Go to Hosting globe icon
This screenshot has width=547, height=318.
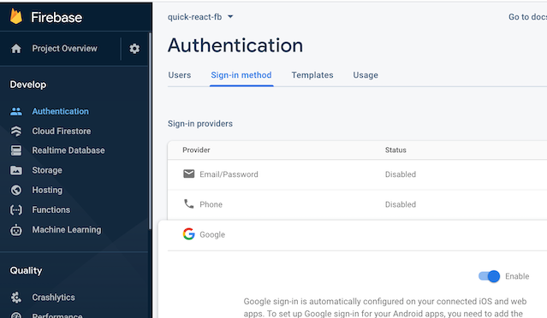[16, 190]
